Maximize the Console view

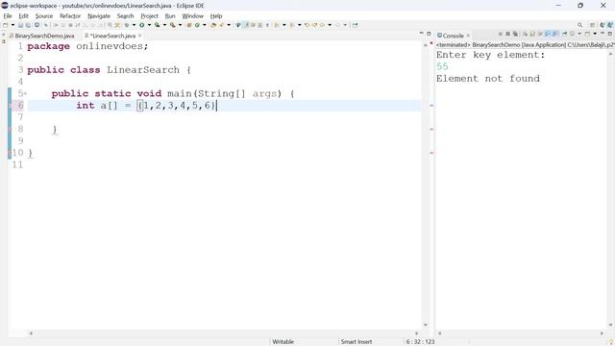(610, 35)
